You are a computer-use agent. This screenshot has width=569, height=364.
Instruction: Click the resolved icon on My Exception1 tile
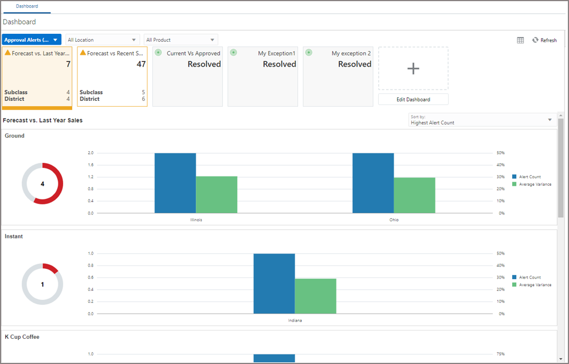[233, 53]
